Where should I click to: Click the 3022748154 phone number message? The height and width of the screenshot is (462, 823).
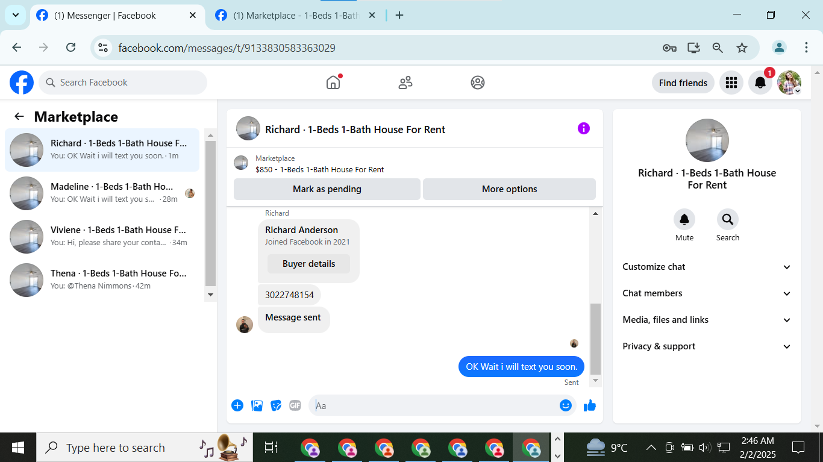pos(289,295)
